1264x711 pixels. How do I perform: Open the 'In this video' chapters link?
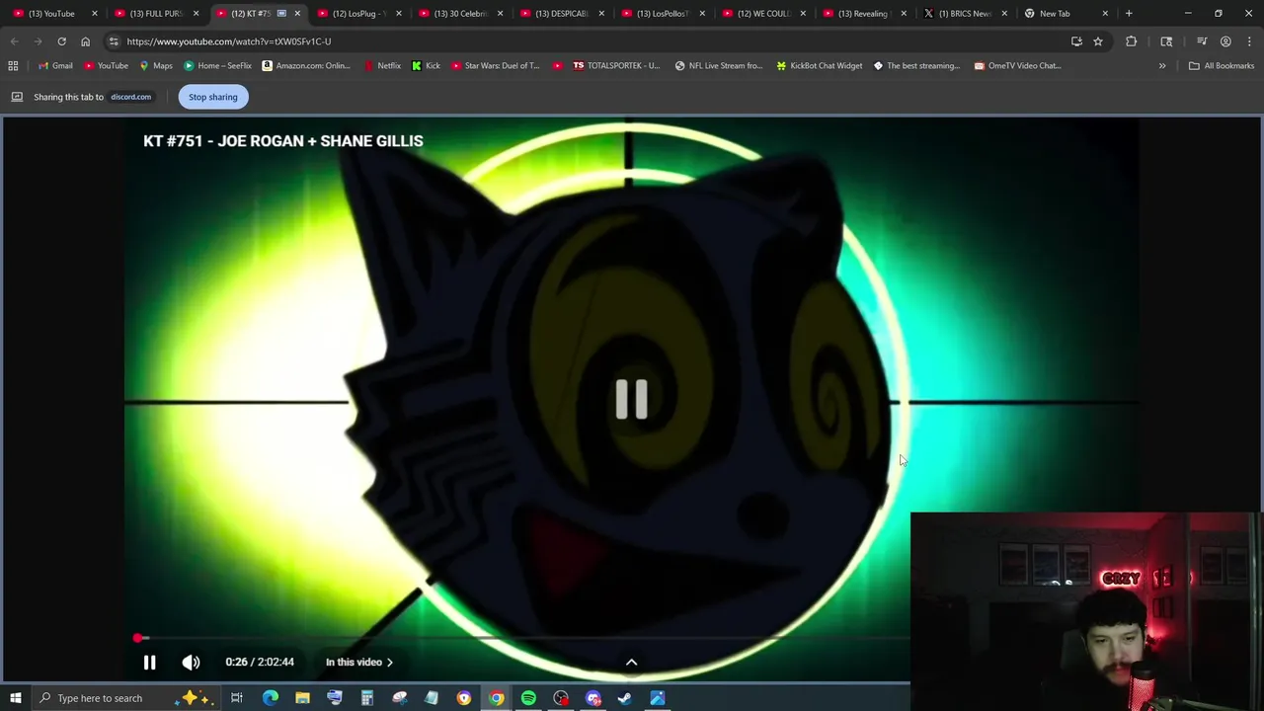pyautogui.click(x=359, y=663)
